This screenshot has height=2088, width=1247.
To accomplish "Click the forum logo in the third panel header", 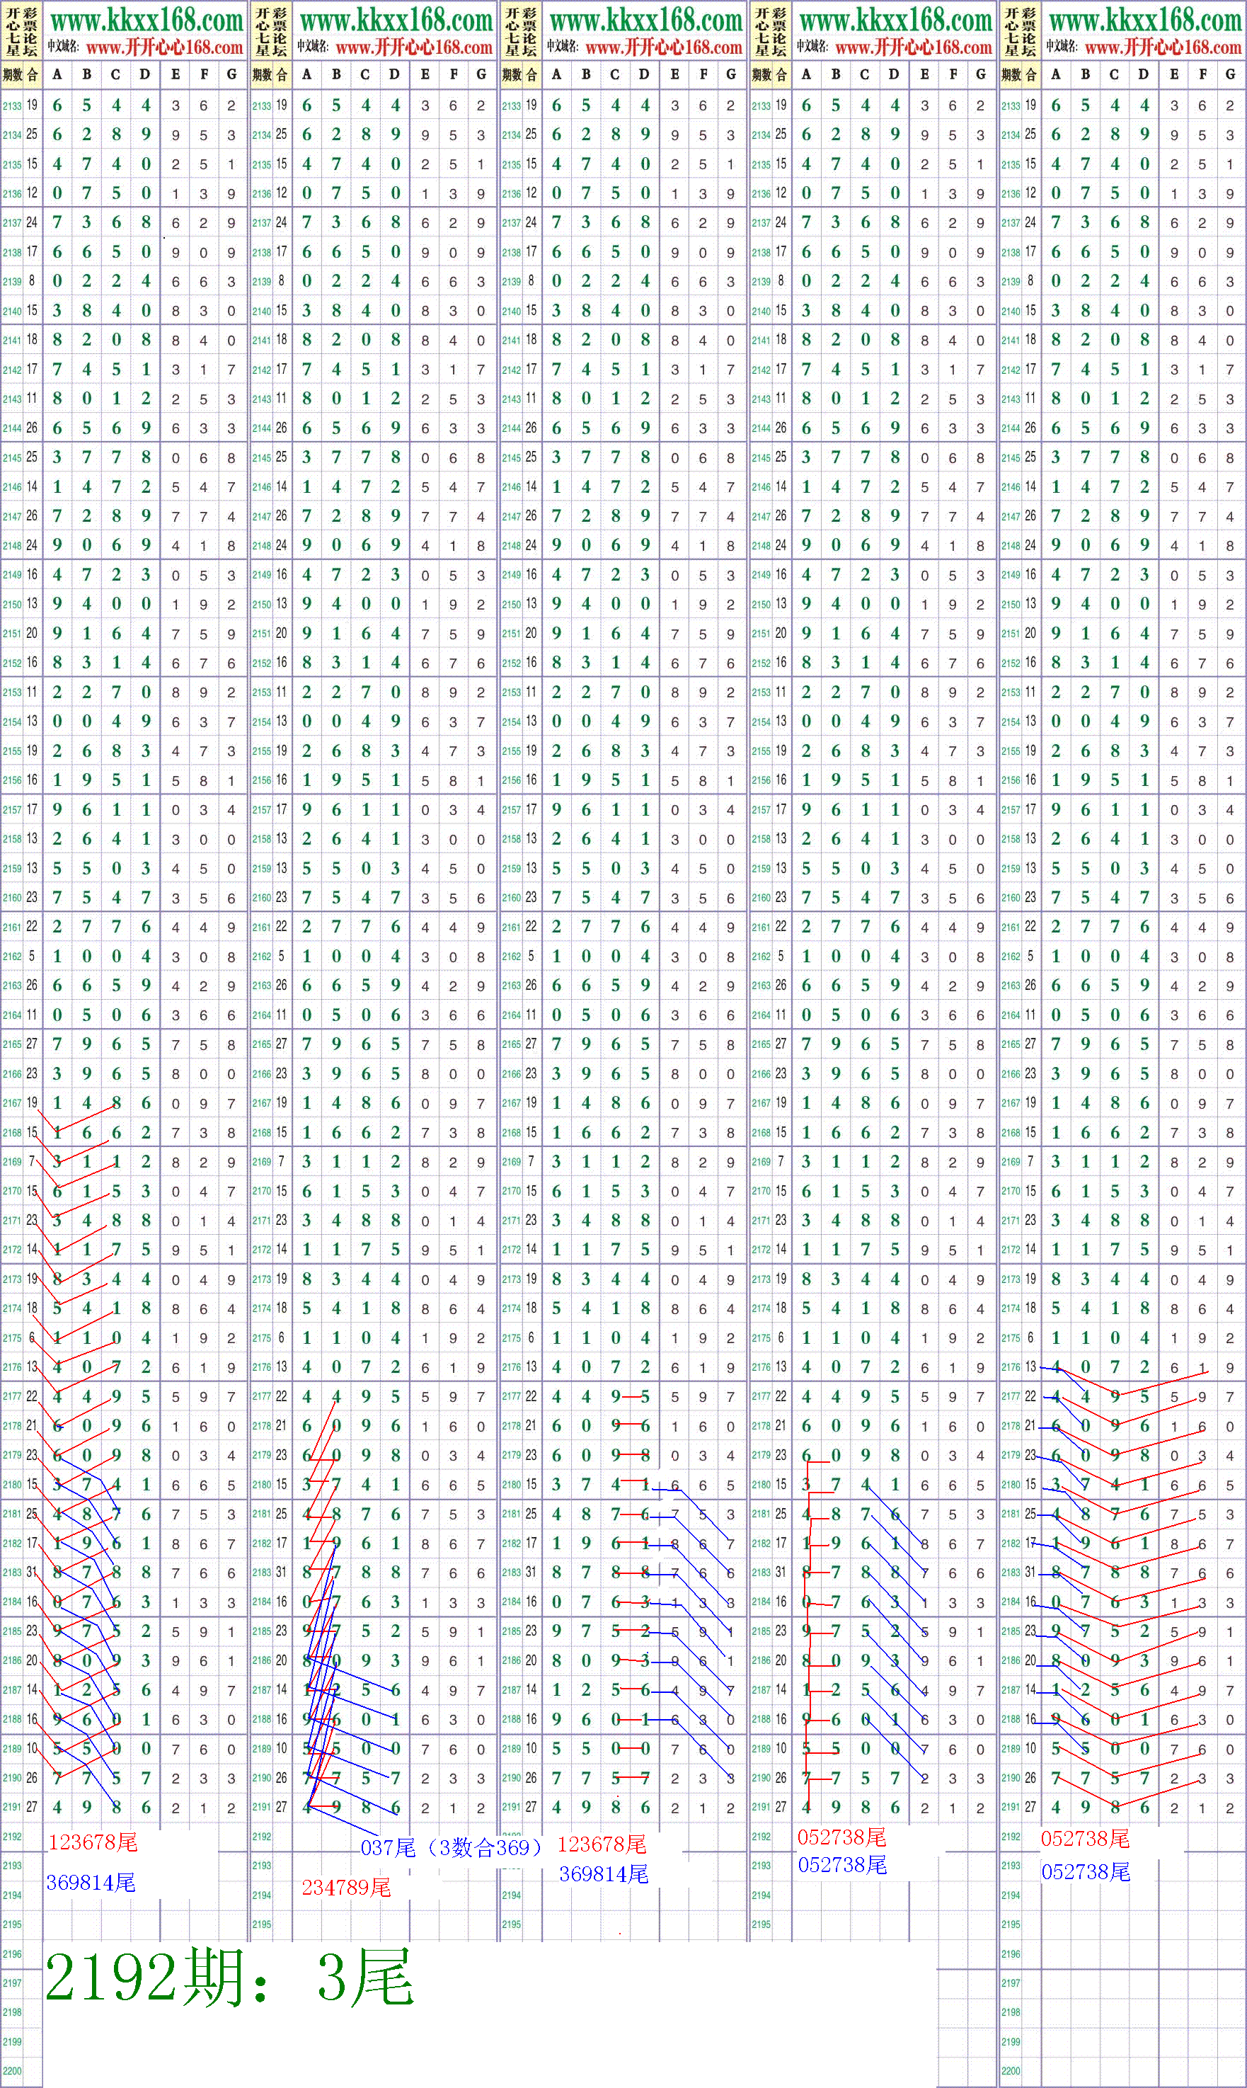I will [520, 32].
